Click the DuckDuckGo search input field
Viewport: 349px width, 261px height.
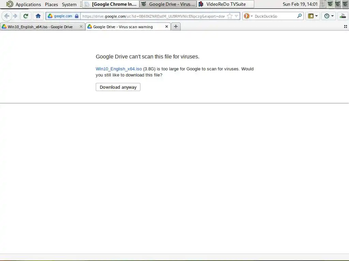tap(275, 16)
